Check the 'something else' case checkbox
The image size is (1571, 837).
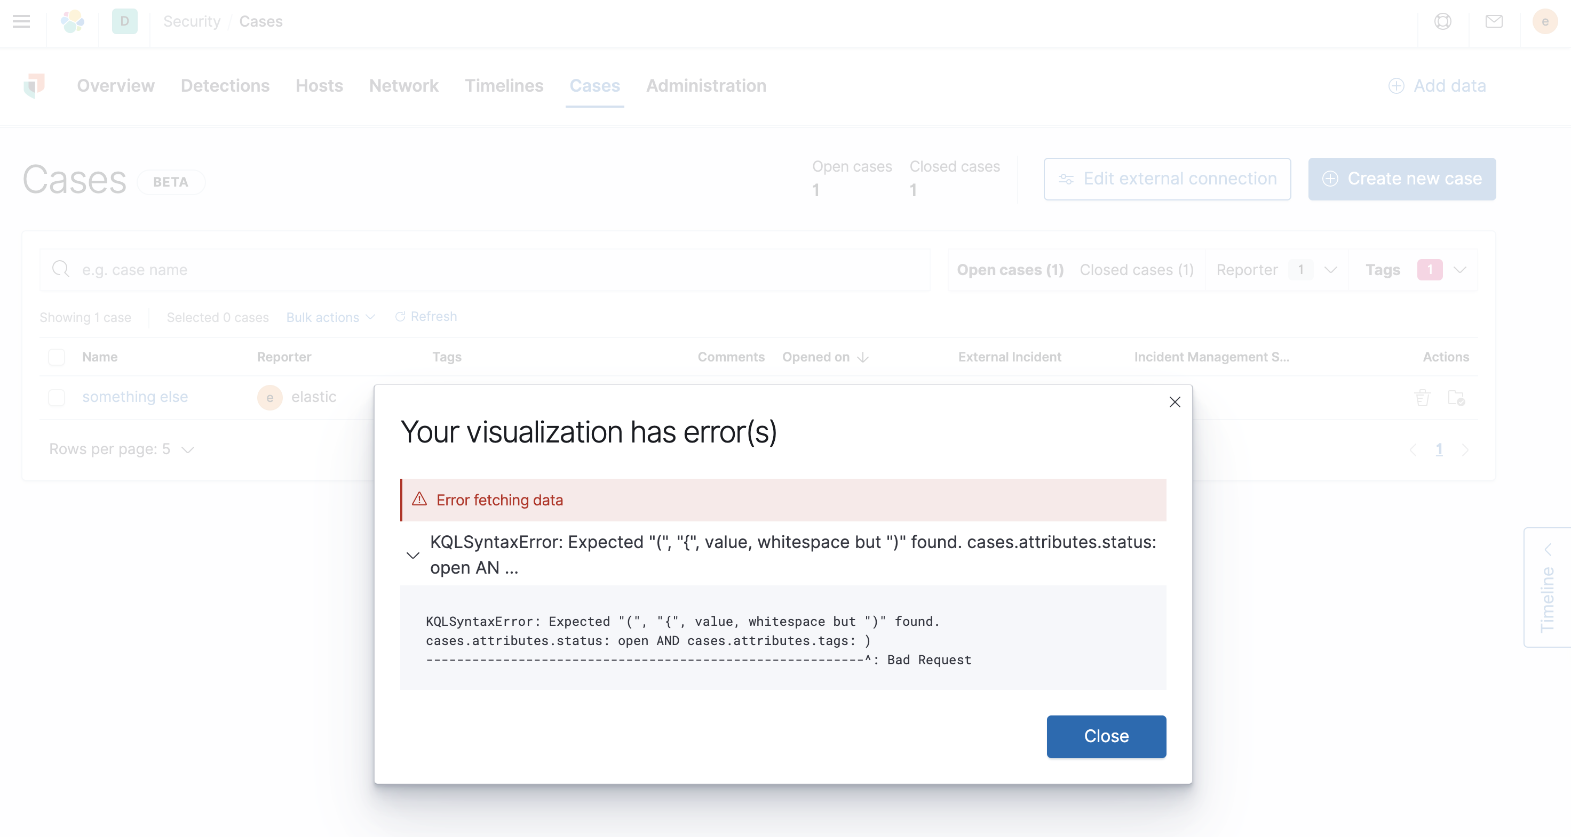coord(57,397)
